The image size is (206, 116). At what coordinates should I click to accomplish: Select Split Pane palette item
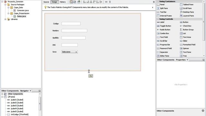pos(162,8)
